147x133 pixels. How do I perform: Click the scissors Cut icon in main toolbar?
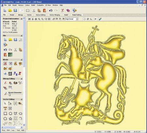34,10
